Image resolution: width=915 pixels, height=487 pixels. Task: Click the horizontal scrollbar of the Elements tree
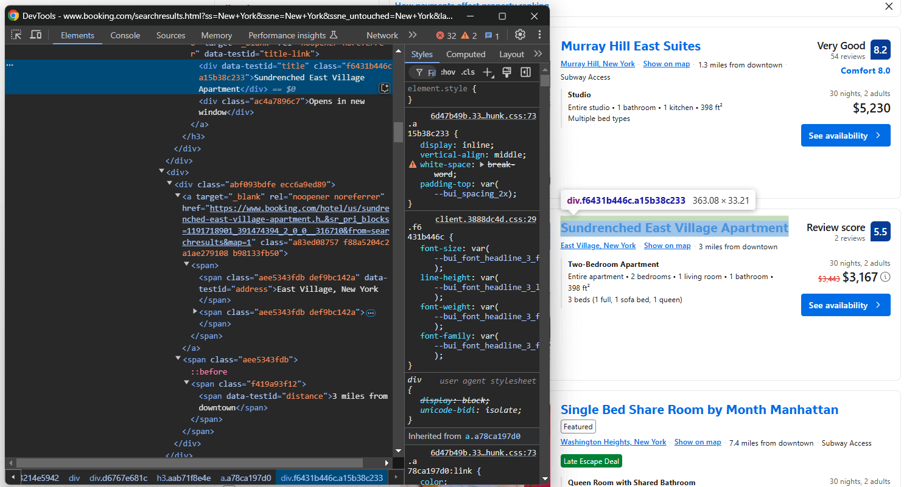[189, 463]
